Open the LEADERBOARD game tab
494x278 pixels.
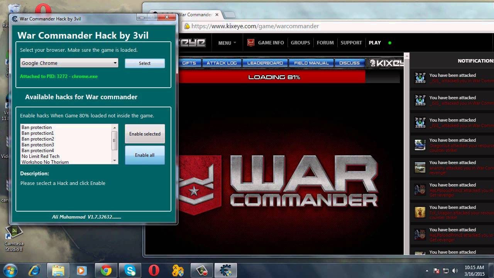click(265, 63)
